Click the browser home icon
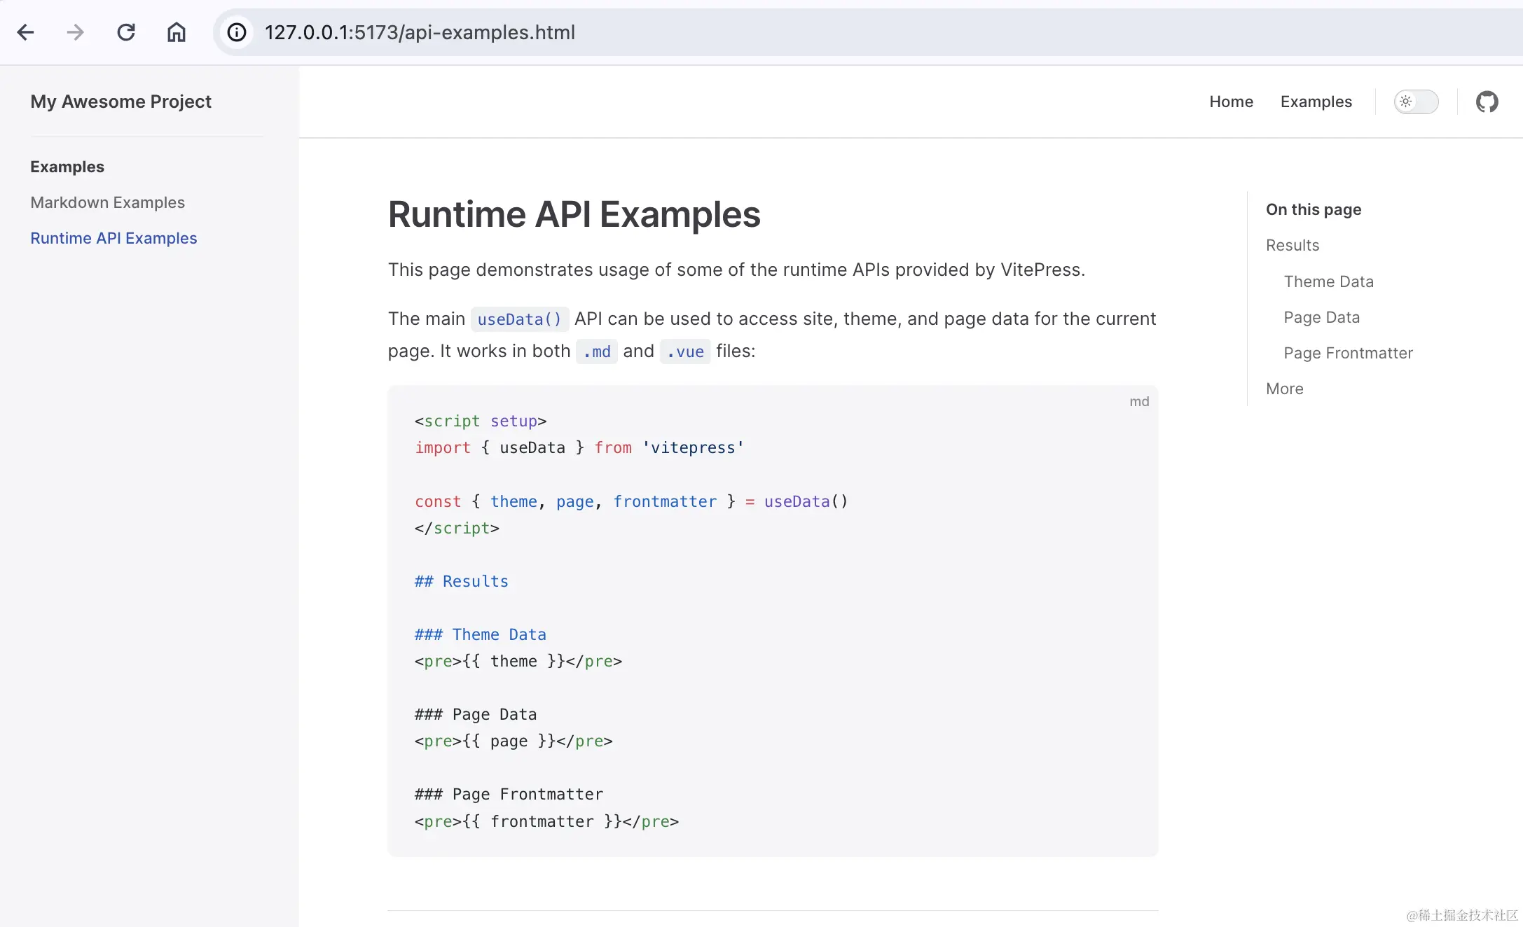The width and height of the screenshot is (1523, 927). (x=177, y=32)
